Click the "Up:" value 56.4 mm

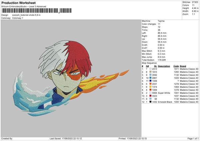pyautogui.click(x=162, y=39)
